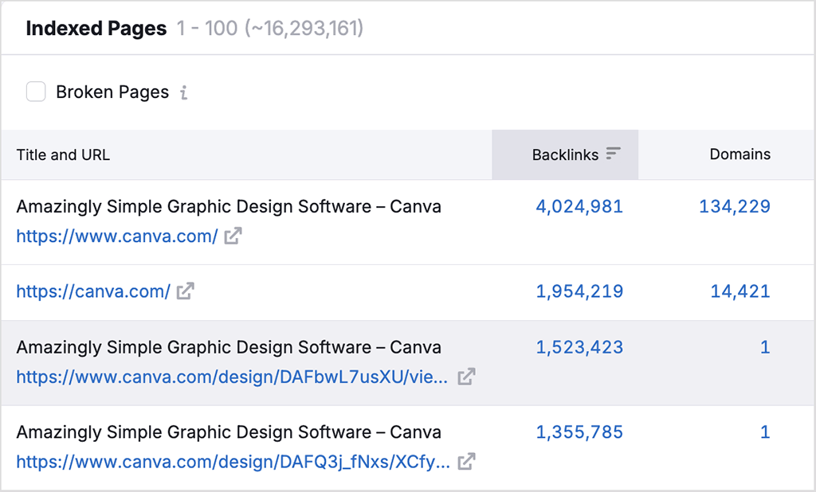
Task: Click the Title and URL column header
Action: [x=63, y=154]
